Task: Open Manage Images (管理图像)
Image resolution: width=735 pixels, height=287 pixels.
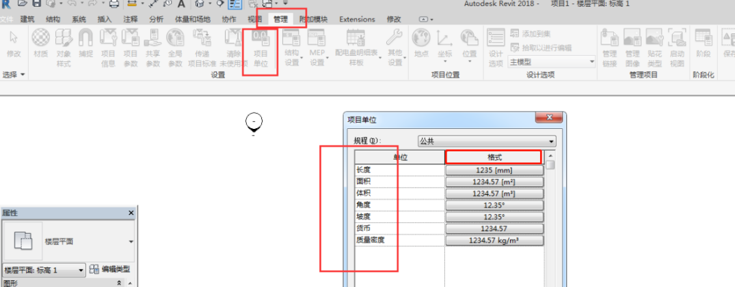Action: click(x=632, y=48)
